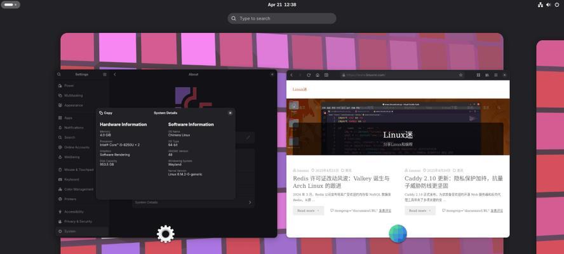Select System in the Settings sidebar
This screenshot has height=254, width=564.
pos(82,231)
